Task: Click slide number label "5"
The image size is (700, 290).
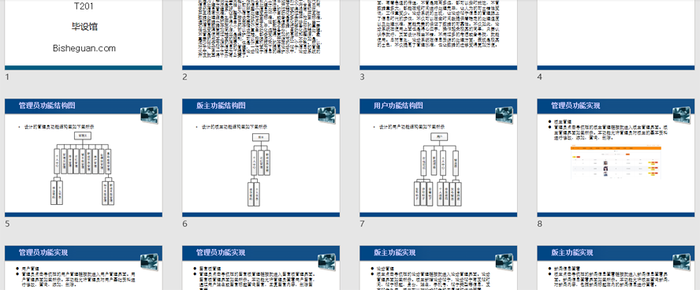Action: coord(7,224)
